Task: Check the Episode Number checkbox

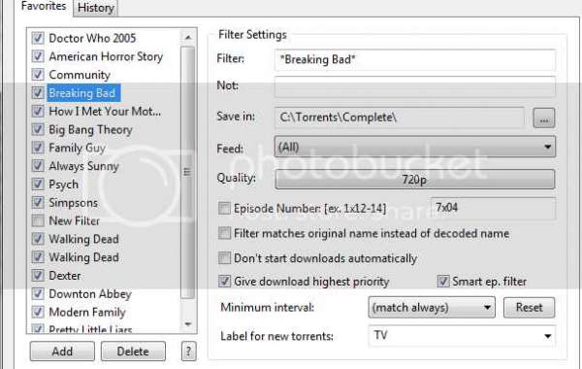Action: [224, 208]
